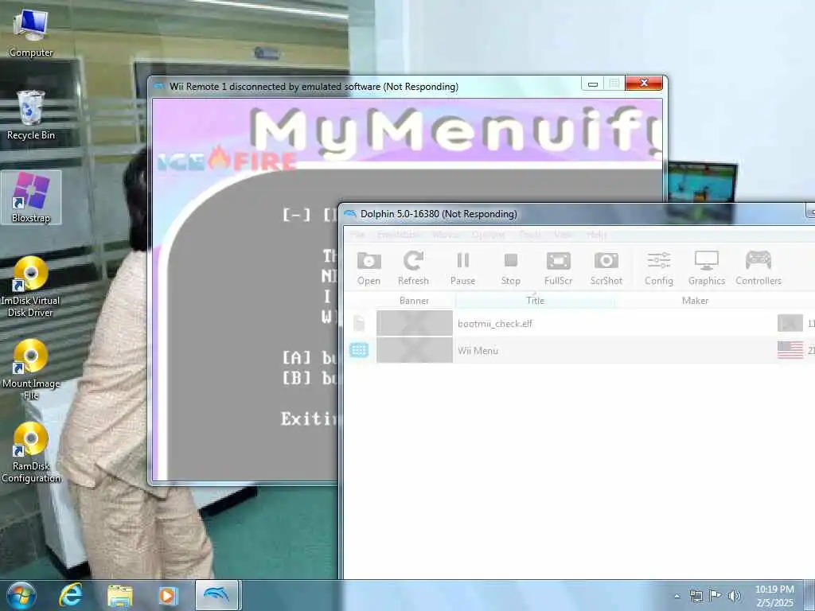
Task: Click the Open toolbar icon in Dolphin
Action: 369,268
